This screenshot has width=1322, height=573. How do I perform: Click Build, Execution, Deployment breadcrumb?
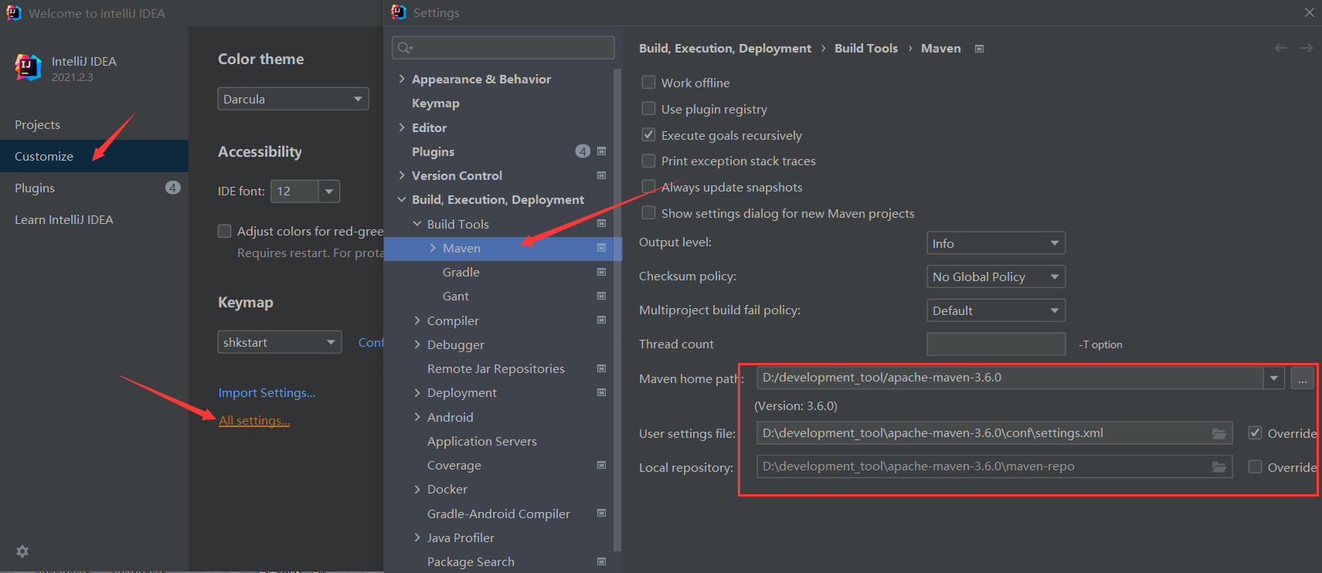[x=725, y=48]
